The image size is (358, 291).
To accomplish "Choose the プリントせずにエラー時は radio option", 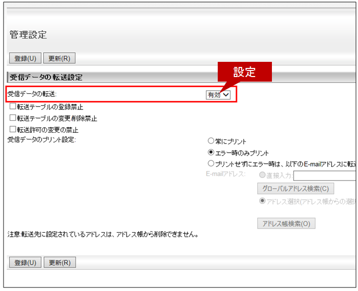I will 211,164.
